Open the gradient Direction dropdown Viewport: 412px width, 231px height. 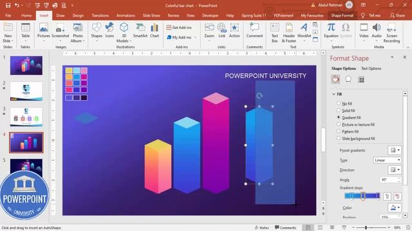click(395, 169)
